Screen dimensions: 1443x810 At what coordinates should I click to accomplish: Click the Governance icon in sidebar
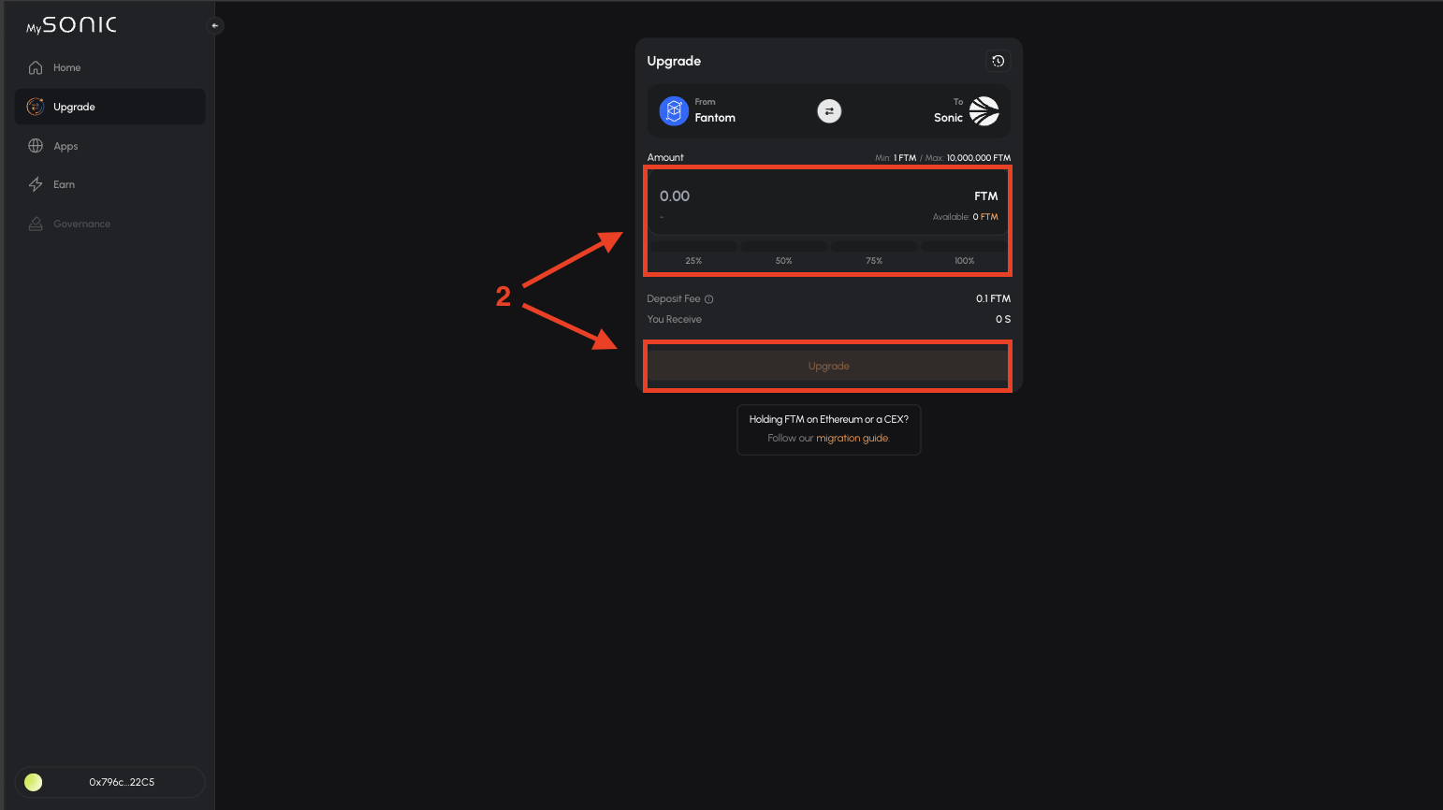click(35, 223)
